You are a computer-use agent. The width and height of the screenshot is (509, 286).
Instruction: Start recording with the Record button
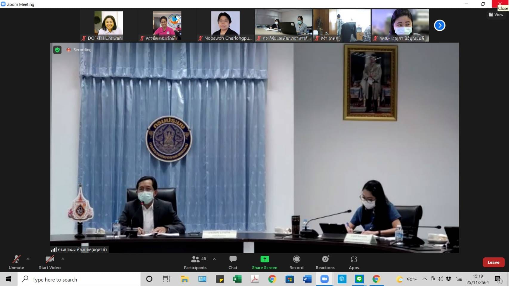[296, 262]
